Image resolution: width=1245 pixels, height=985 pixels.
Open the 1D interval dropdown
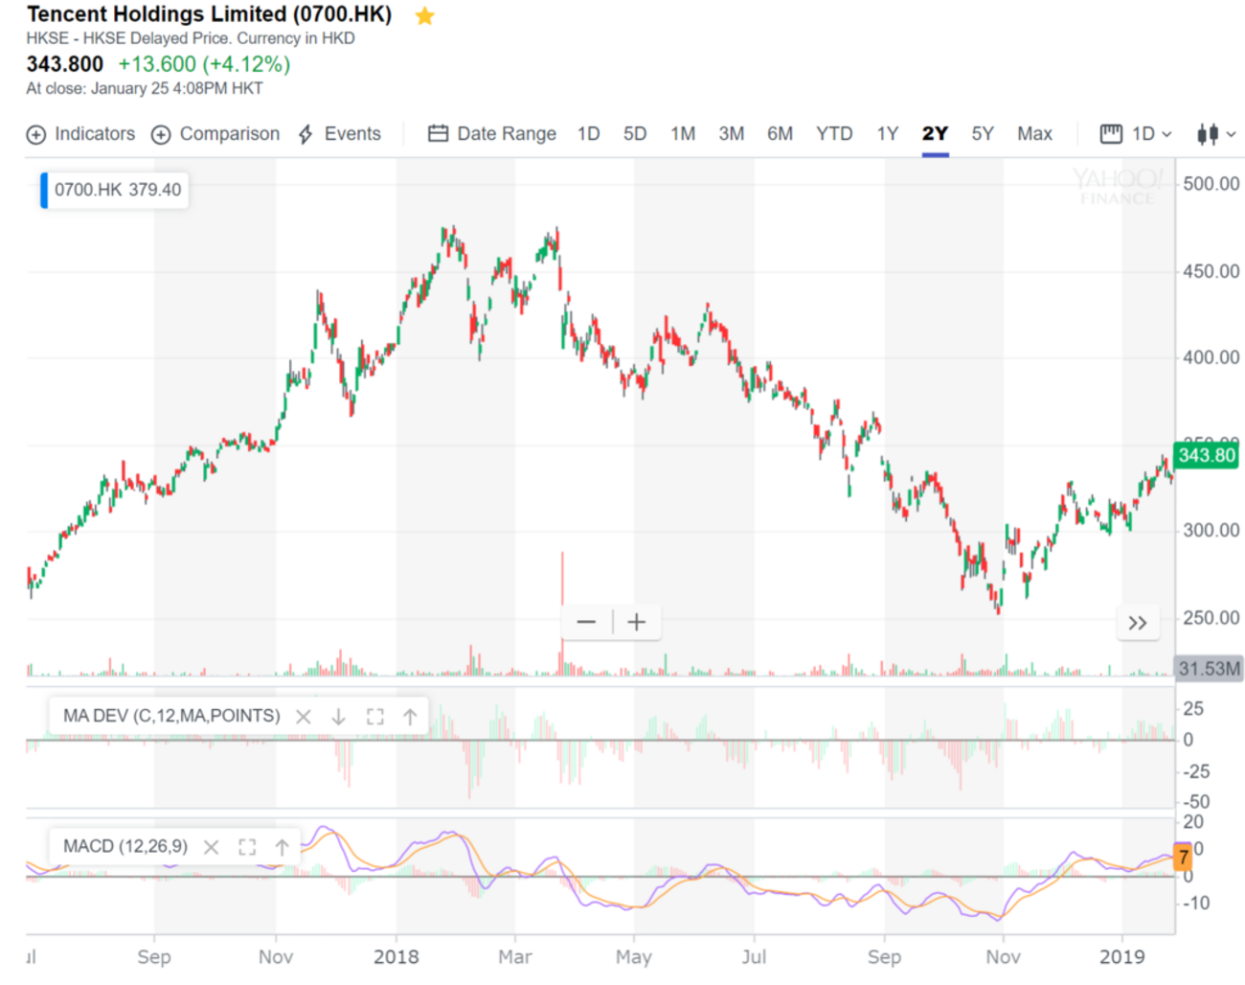pyautogui.click(x=1136, y=134)
